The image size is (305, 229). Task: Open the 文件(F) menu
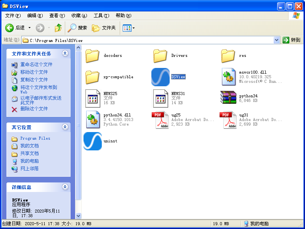13,16
